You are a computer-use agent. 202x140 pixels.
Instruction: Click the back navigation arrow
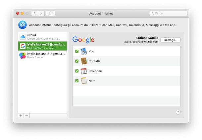click(x=34, y=13)
